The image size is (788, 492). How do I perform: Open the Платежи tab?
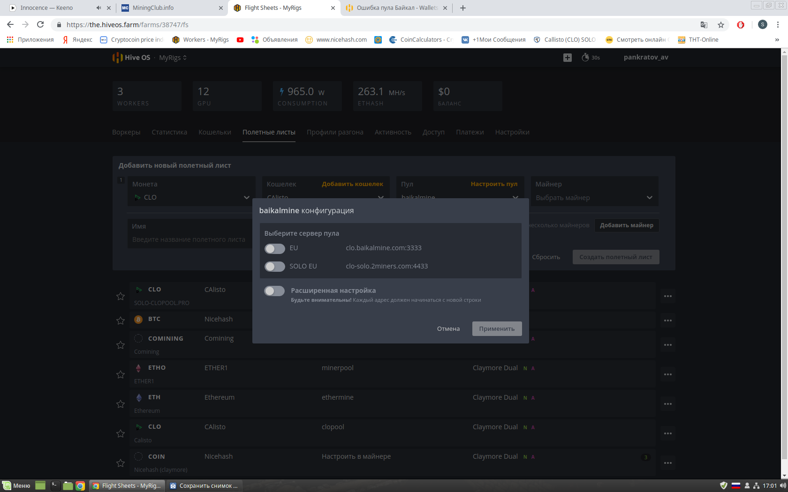coord(470,132)
